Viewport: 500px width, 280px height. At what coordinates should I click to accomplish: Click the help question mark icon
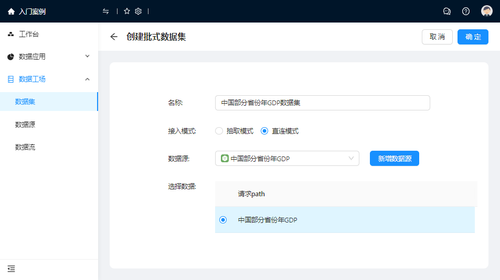[466, 12]
